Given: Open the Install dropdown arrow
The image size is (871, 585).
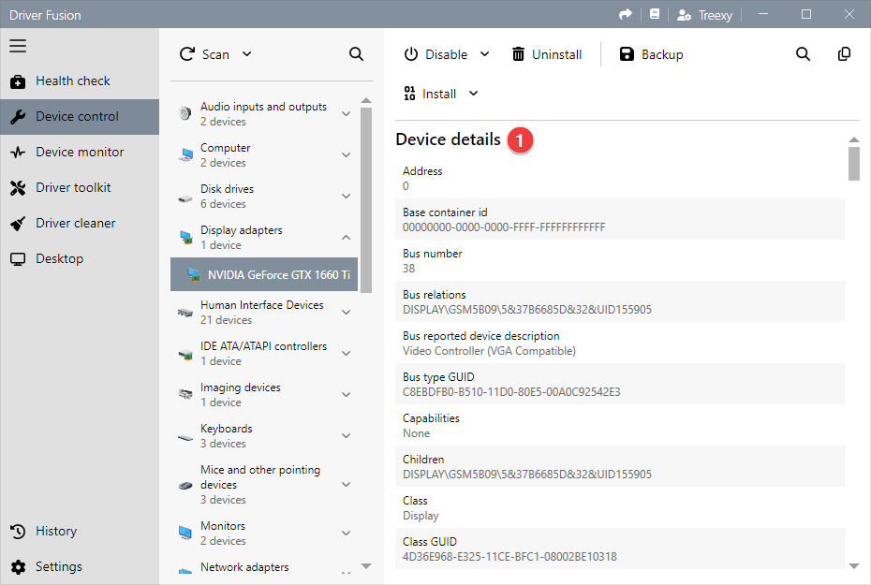Looking at the screenshot, I should click(473, 94).
